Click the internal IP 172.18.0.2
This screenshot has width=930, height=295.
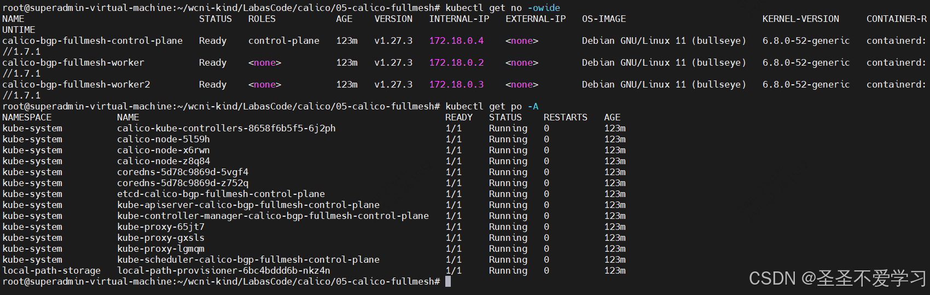456,63
